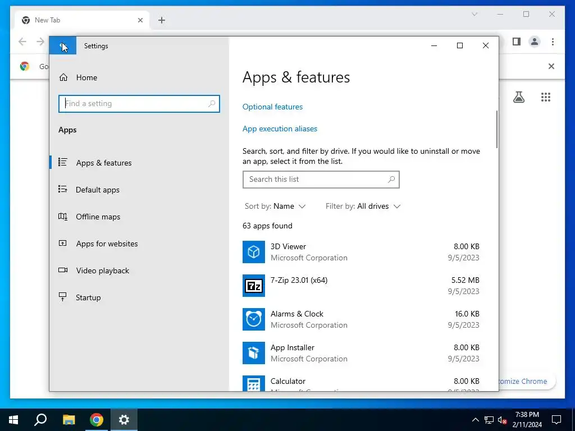Click the magnifier in Find a setting box
Screen dimensions: 575x431
click(x=212, y=104)
